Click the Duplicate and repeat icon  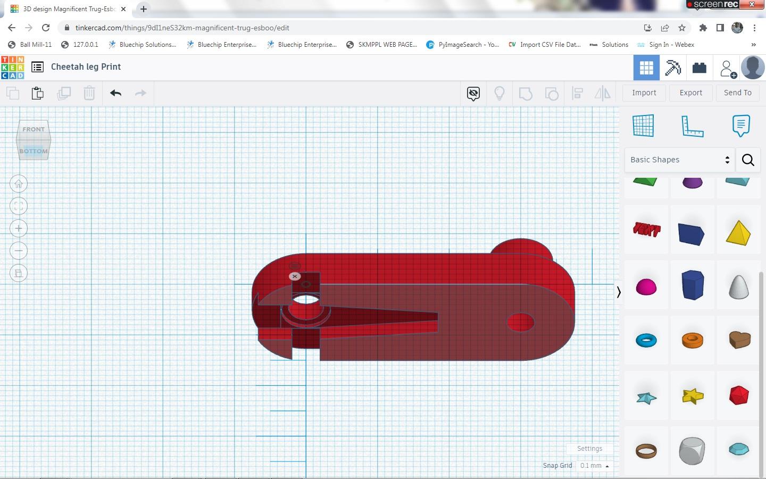(x=64, y=93)
